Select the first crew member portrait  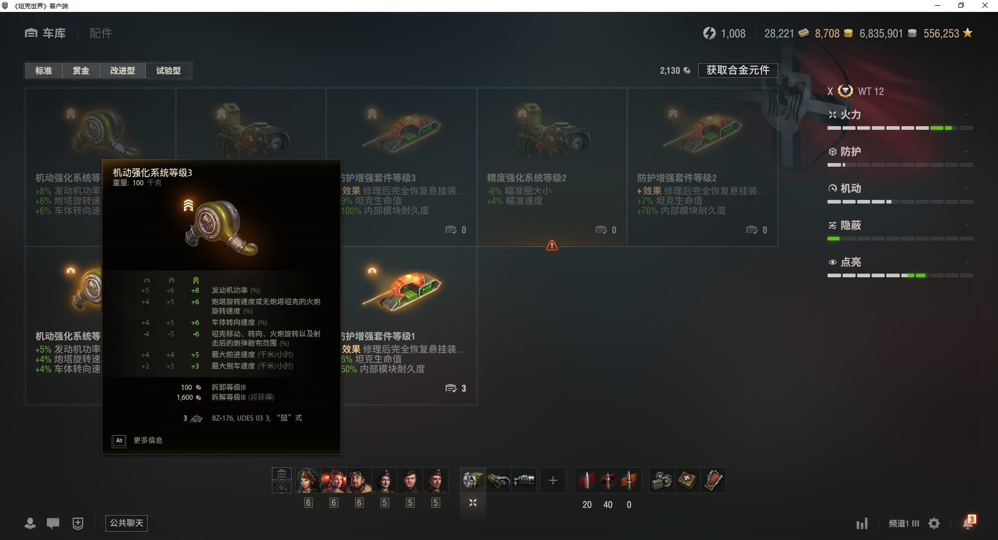[x=308, y=480]
